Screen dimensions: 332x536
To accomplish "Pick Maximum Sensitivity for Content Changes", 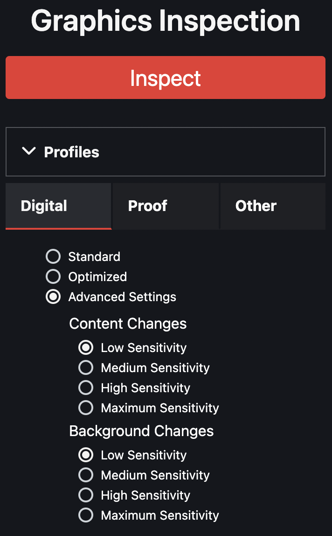I will coord(86,408).
